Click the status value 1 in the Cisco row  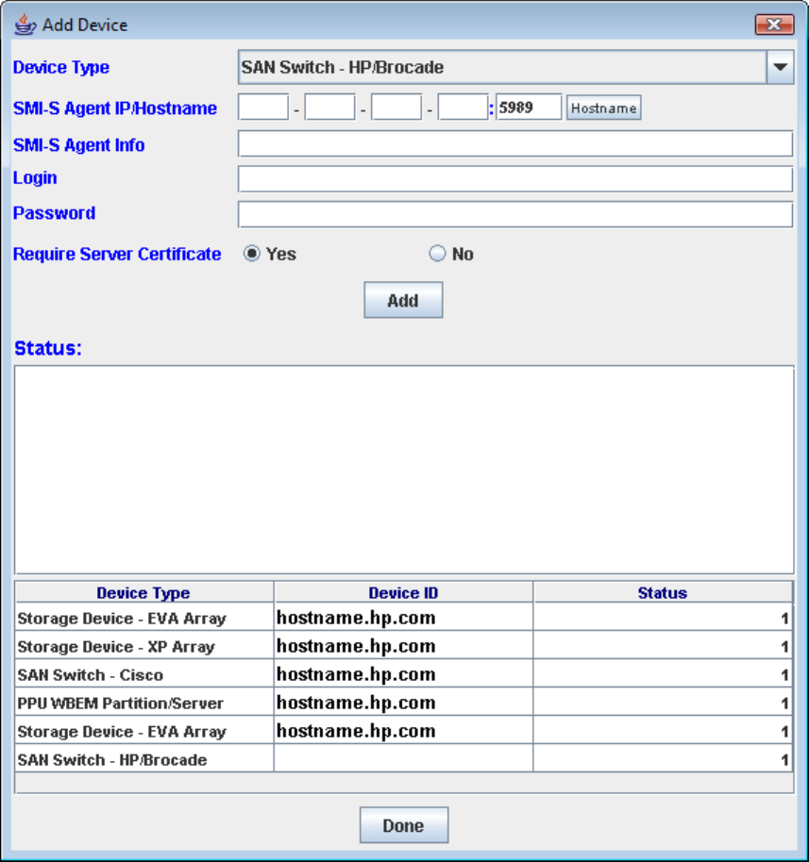pos(784,675)
